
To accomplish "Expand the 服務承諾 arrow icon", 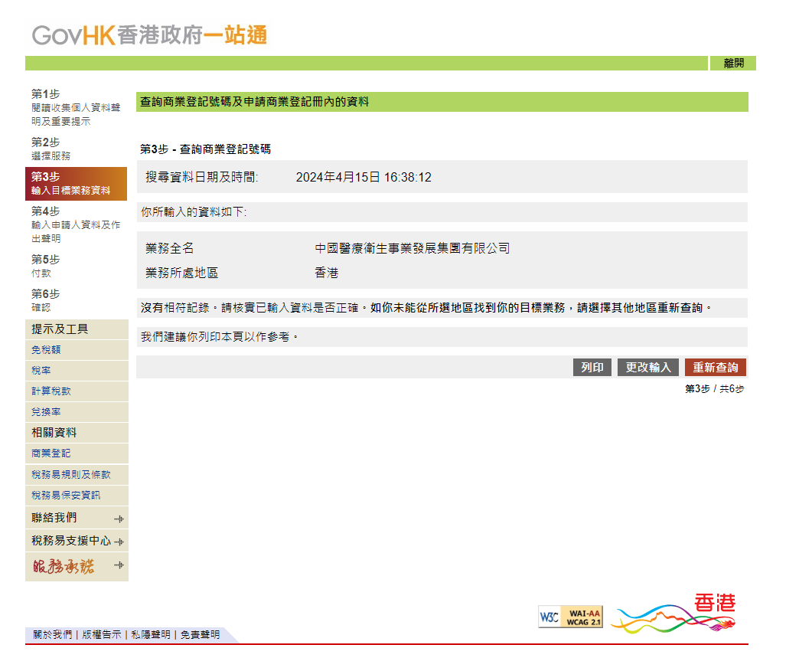I will point(119,565).
